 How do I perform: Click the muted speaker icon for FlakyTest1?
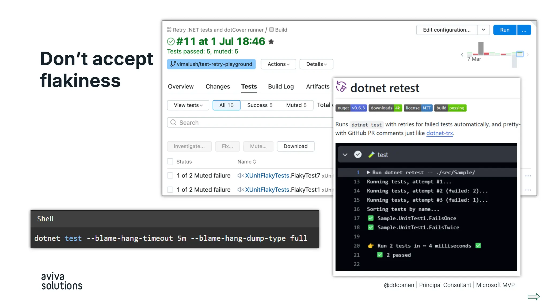240,190
